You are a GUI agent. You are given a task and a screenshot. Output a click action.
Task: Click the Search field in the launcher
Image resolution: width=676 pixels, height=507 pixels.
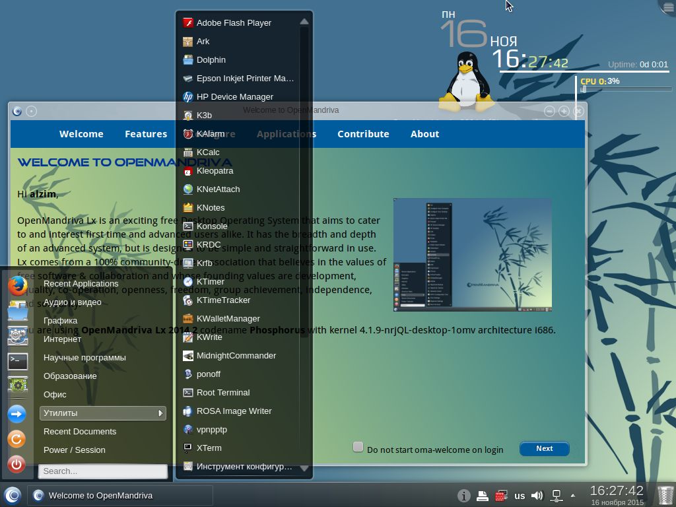[103, 471]
